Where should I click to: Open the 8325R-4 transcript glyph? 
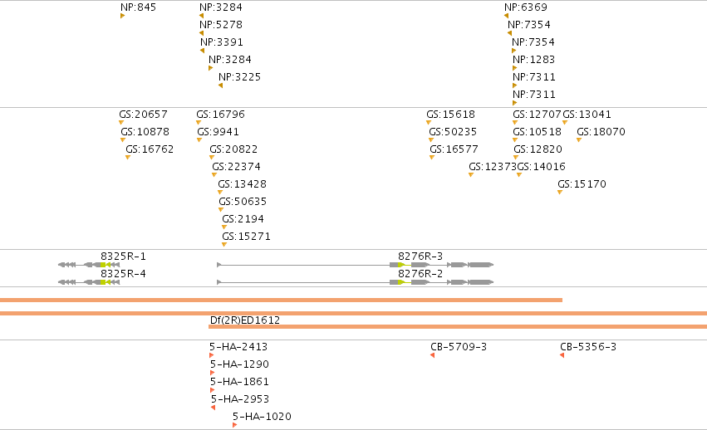(x=89, y=282)
